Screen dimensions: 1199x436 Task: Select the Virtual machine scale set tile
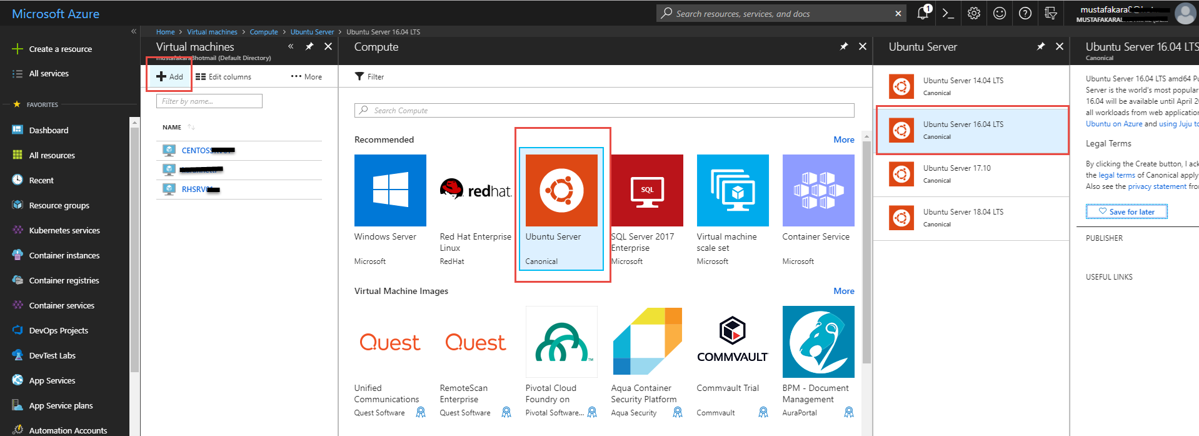[733, 210]
